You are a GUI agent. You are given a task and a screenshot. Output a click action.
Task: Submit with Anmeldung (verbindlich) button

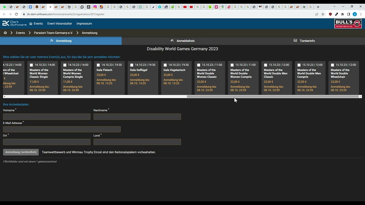click(21, 152)
